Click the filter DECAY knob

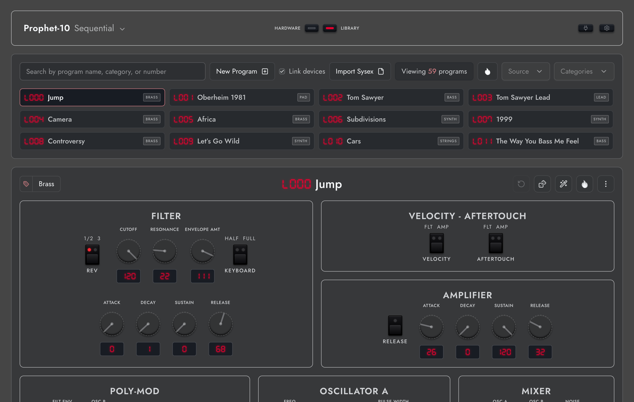click(x=148, y=324)
